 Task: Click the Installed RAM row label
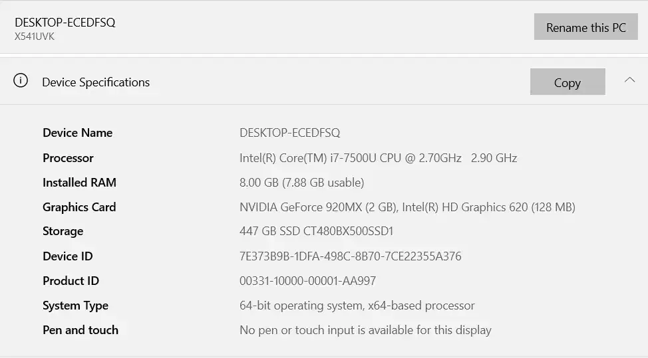pos(79,182)
